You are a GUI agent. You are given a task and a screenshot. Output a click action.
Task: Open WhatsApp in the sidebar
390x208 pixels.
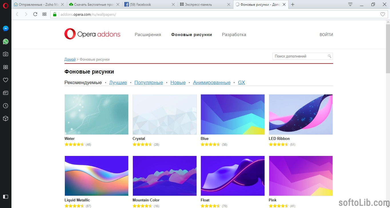coord(5,41)
